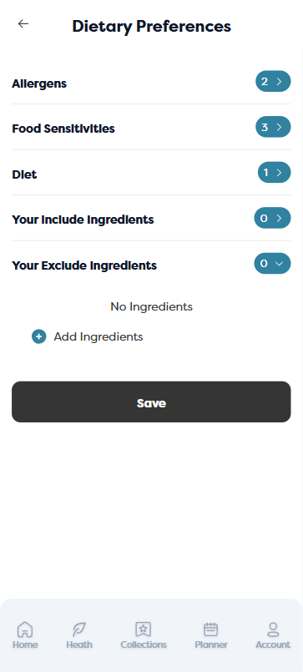Viewport: 303px width, 672px height.
Task: Go back using the left arrow icon
Action: pos(23,24)
